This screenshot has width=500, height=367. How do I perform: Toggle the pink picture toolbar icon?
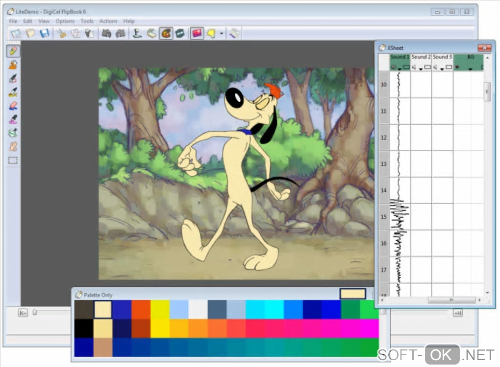pyautogui.click(x=197, y=33)
